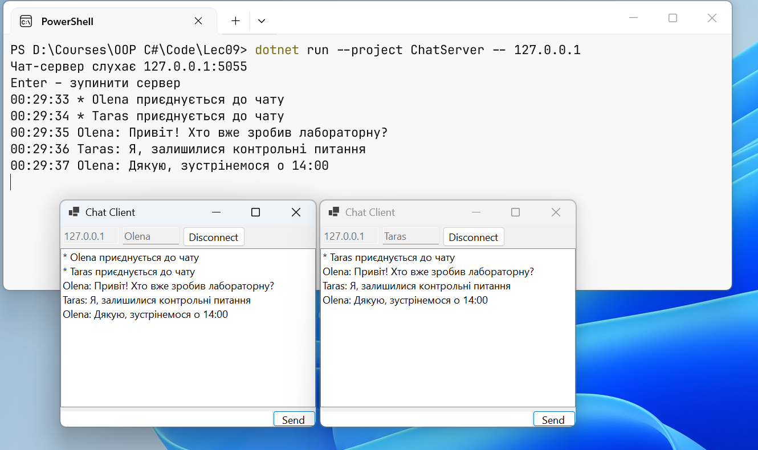Click 'Дякую' message in Taras's client
Screen dimensions: 758x450
405,300
